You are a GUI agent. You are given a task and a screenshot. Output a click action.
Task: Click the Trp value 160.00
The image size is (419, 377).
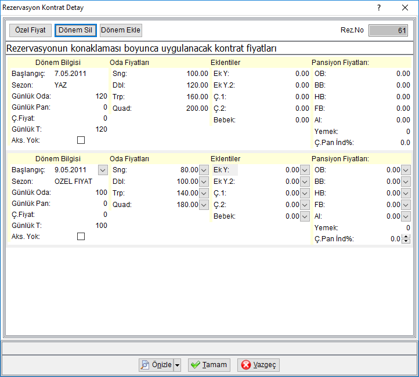[197, 97]
